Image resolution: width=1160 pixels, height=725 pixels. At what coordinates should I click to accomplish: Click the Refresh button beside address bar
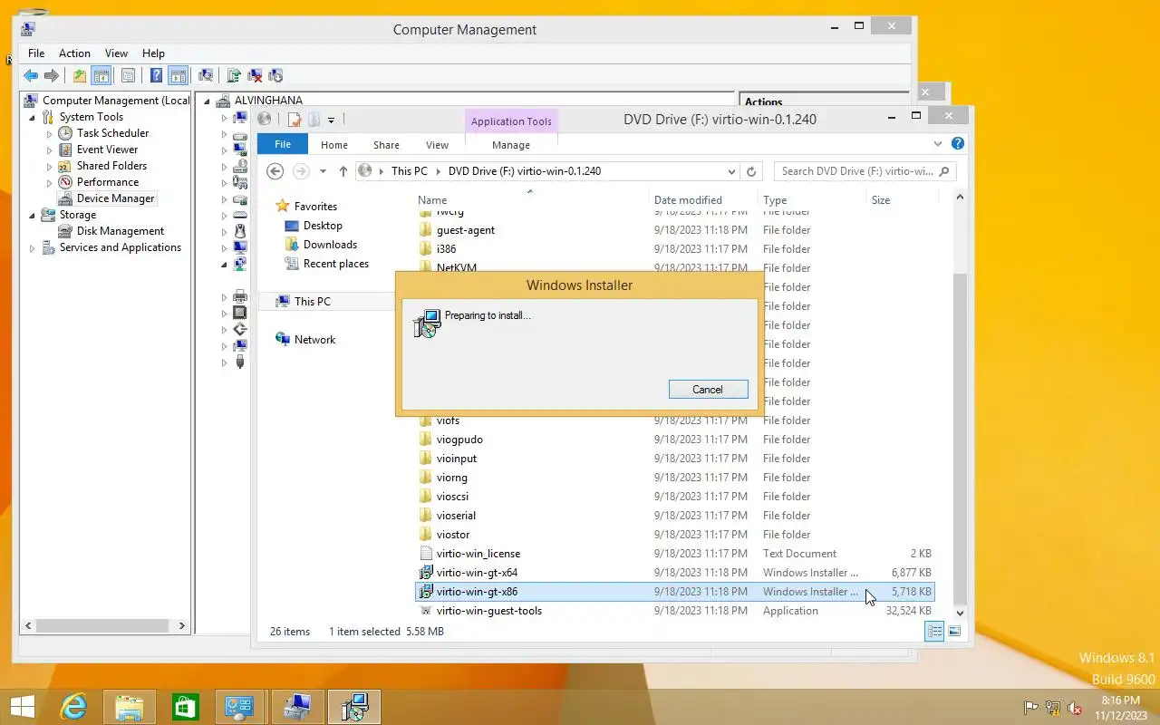click(750, 171)
